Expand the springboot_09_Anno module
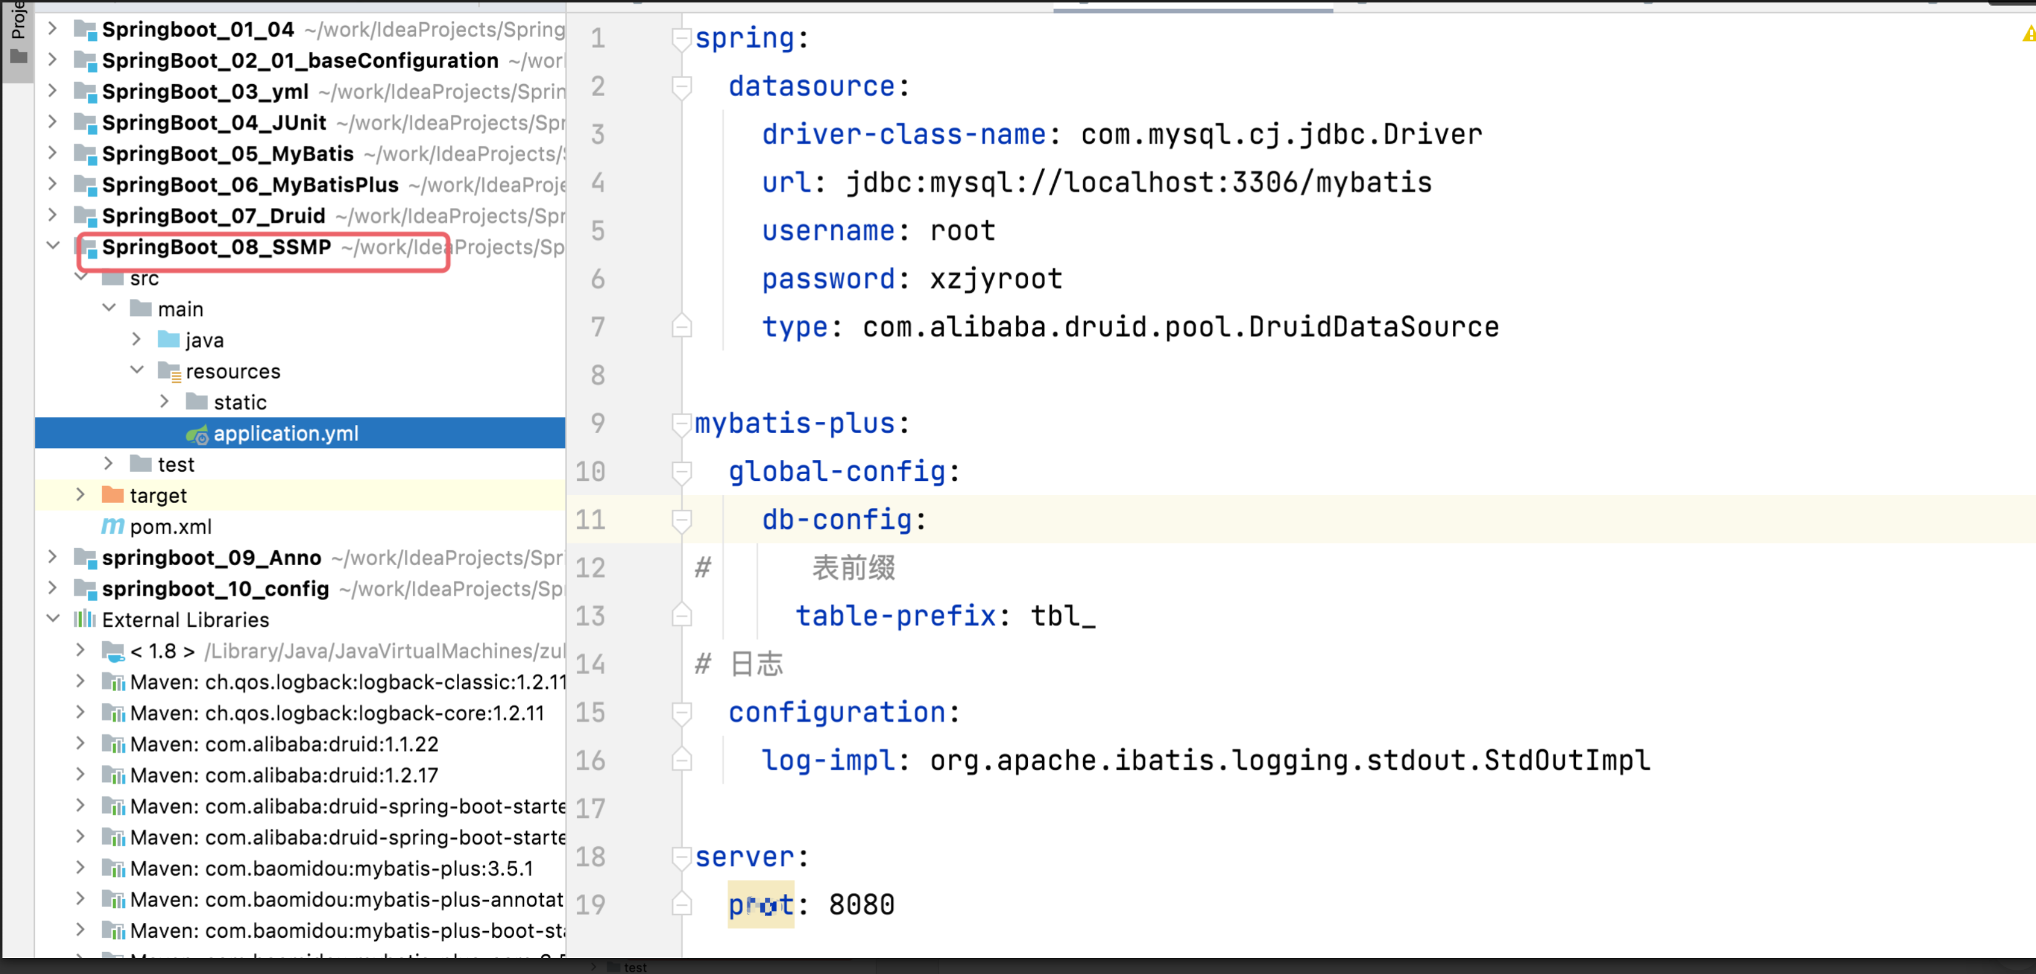2036x974 pixels. [x=52, y=557]
